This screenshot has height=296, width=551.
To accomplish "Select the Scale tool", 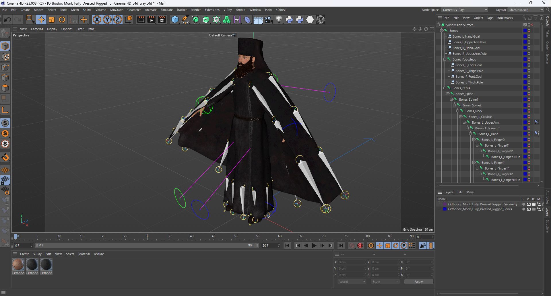I will click(52, 20).
